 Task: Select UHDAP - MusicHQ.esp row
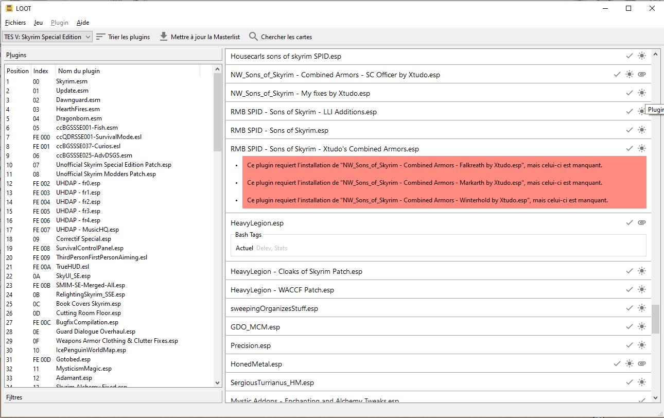pos(109,230)
